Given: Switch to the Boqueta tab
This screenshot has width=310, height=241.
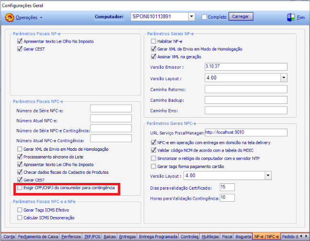Looking at the screenshot, I should 243,237.
